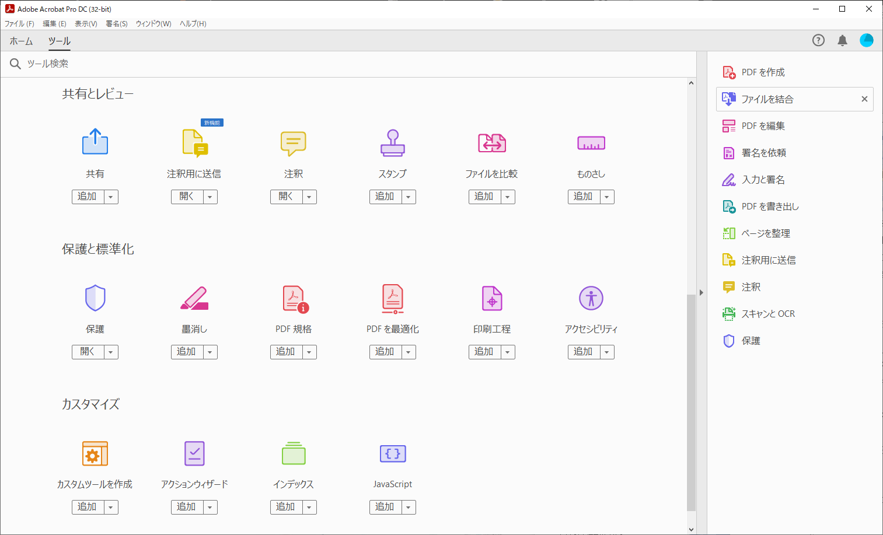Click the 追加 button under アクションウィザード
Image resolution: width=883 pixels, height=535 pixels.
click(187, 507)
